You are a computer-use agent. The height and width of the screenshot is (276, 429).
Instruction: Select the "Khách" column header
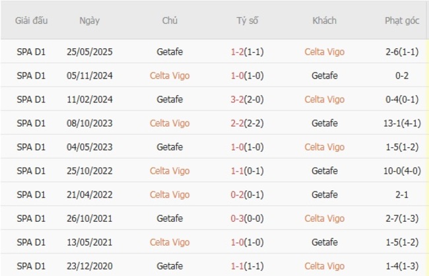[x=324, y=20]
